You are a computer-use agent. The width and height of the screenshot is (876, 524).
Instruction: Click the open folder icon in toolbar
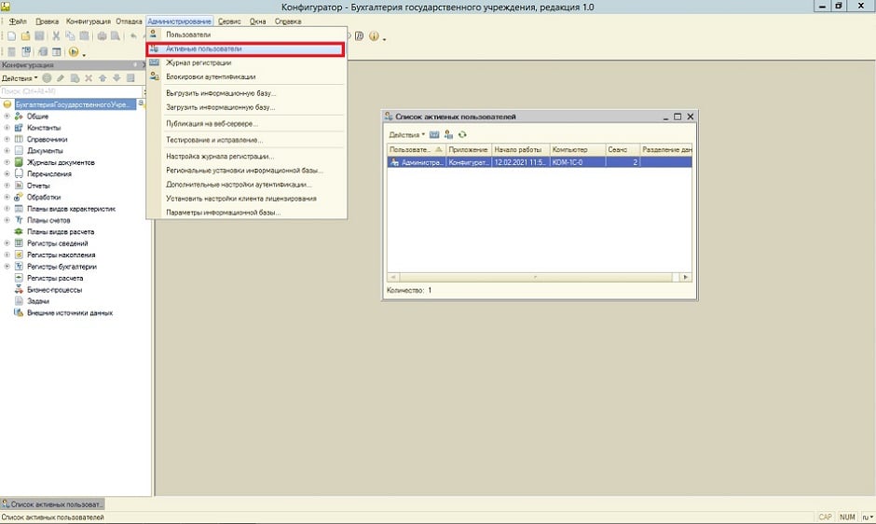[26, 36]
